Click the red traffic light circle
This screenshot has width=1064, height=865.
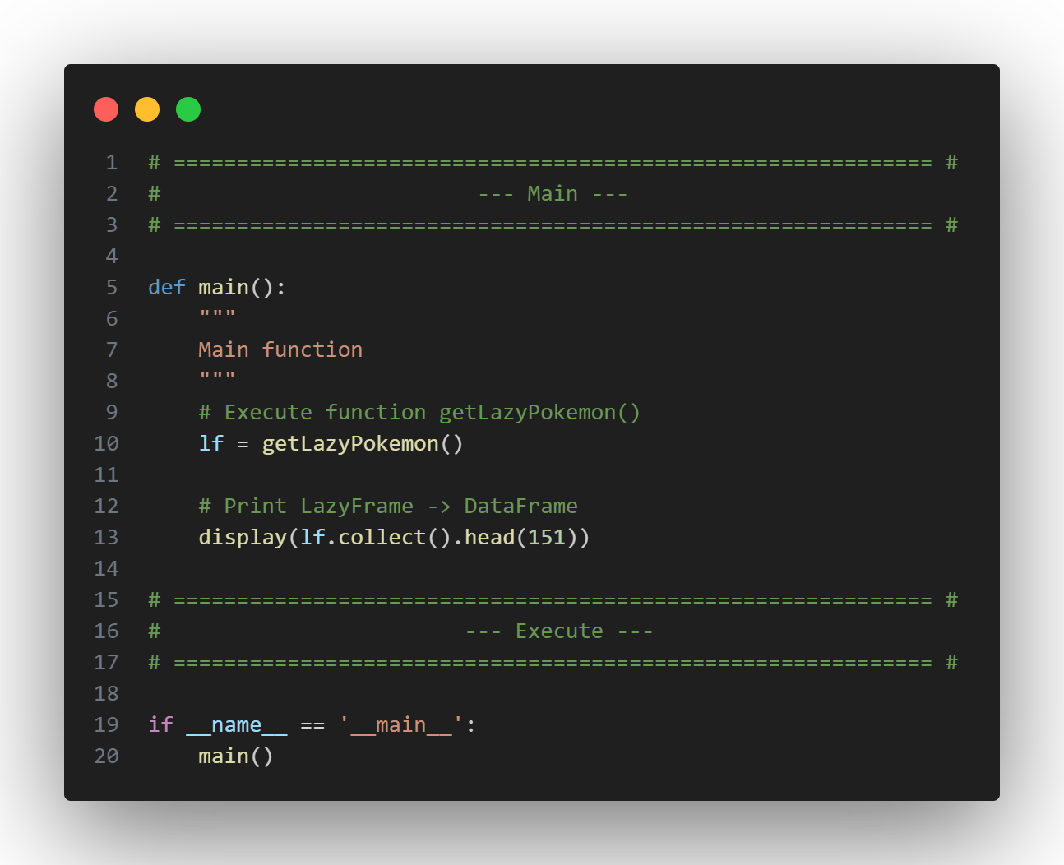pyautogui.click(x=106, y=109)
